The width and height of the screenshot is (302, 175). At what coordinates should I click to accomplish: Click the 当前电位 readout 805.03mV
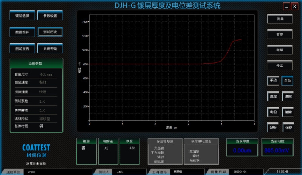coord(277,150)
